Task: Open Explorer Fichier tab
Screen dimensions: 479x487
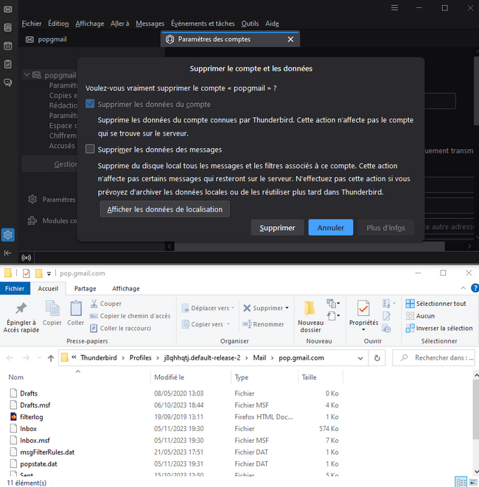Action: click(15, 289)
